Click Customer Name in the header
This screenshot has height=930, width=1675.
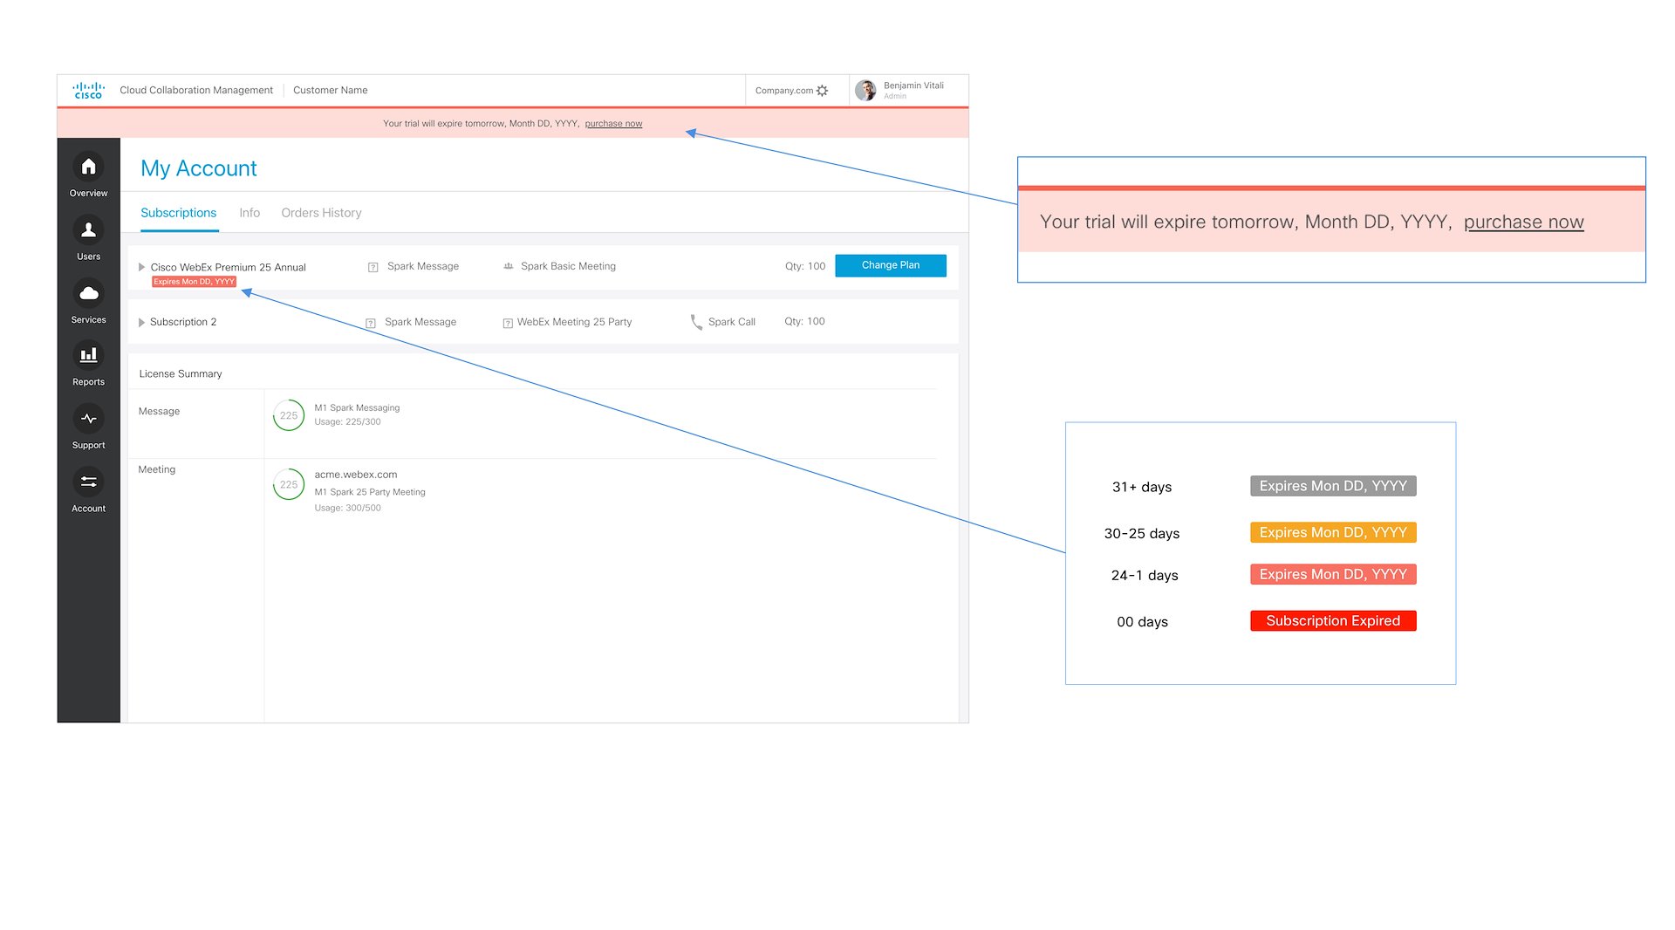pyautogui.click(x=331, y=91)
